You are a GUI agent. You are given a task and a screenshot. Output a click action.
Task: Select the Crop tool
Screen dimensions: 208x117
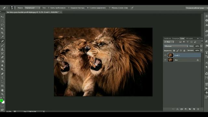[x=2, y=33]
